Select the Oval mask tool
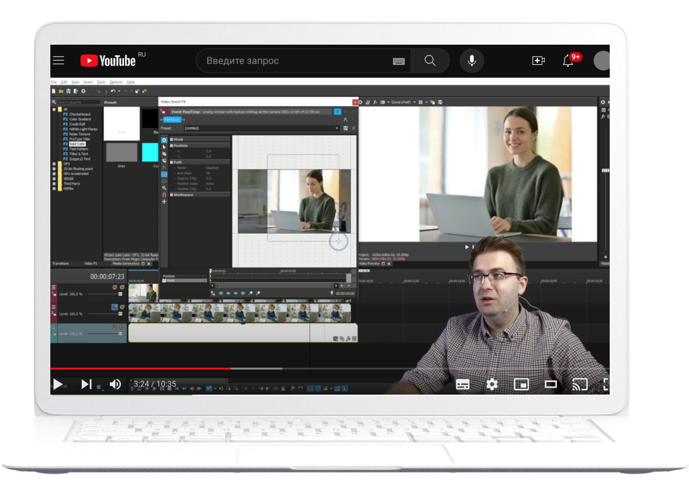The image size is (689, 489). coord(164,181)
